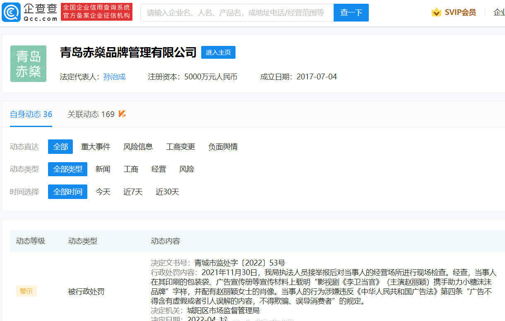The height and width of the screenshot is (321, 505).
Task: Click the 动态等级 column header
Action: tap(31, 241)
